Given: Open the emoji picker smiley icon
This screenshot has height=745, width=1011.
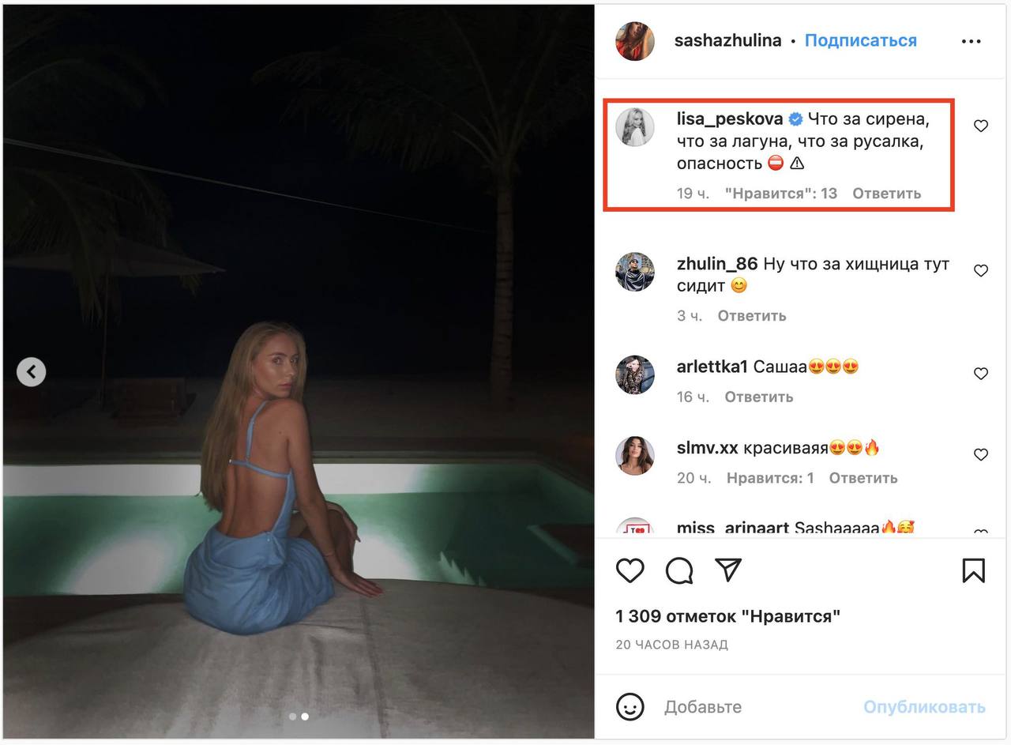Looking at the screenshot, I should click(630, 706).
